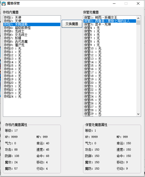Viewport: 145px width, 177px height.
Task: Select empty storage slot 保管5
Action: 110,31
